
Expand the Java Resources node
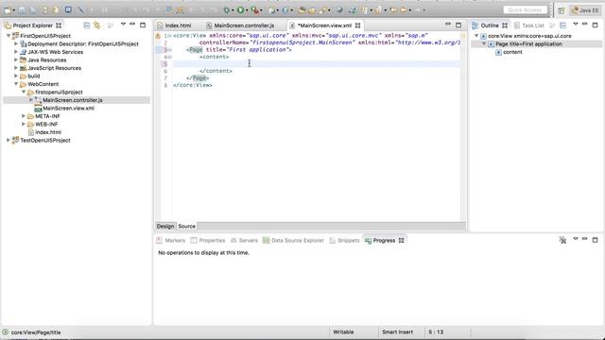(16, 59)
